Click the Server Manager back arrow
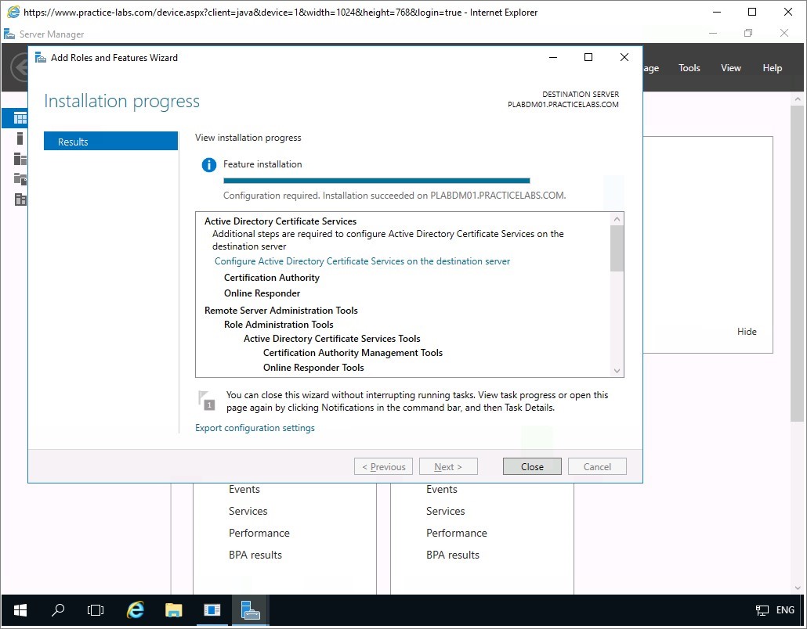 click(20, 67)
